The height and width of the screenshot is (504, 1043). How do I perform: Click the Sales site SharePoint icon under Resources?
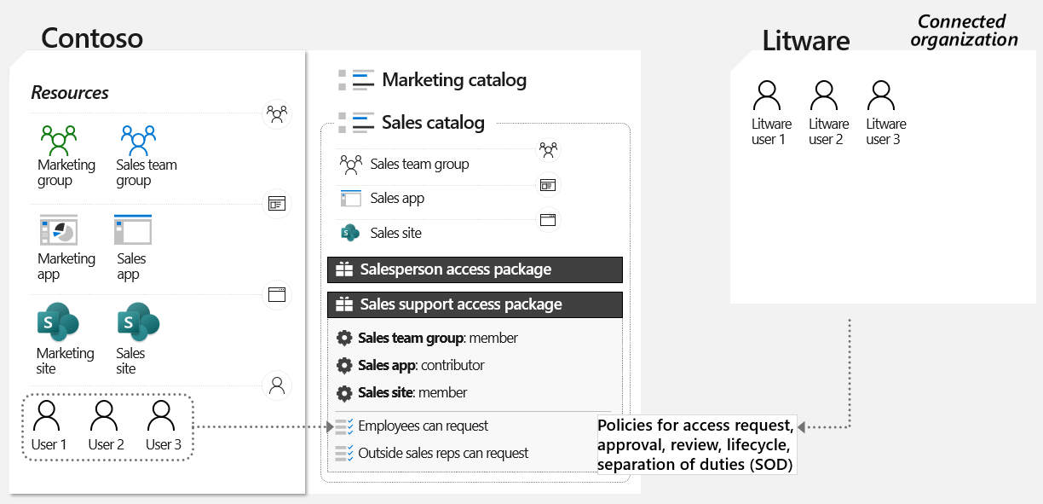pyautogui.click(x=138, y=324)
